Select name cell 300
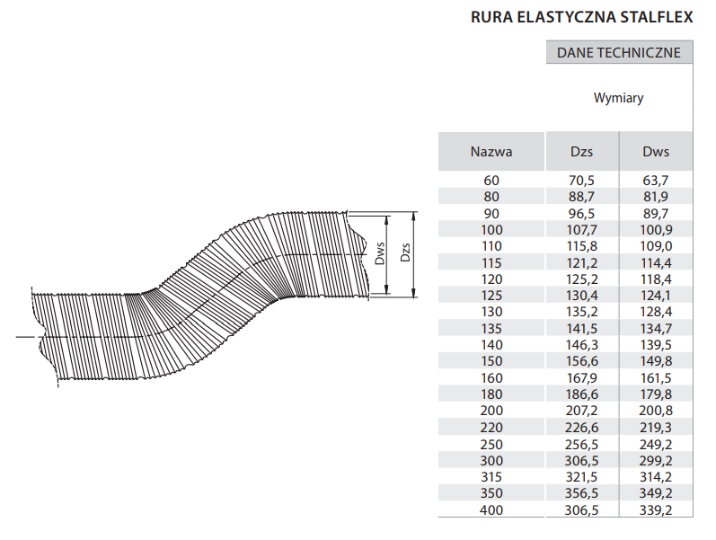 (x=491, y=461)
